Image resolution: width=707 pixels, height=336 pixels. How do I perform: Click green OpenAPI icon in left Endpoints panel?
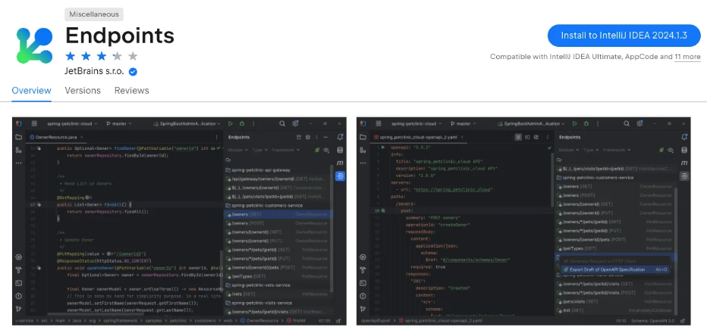[317, 150]
